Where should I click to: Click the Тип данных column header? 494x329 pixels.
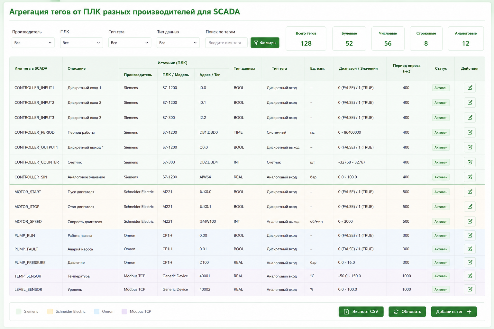tap(244, 68)
